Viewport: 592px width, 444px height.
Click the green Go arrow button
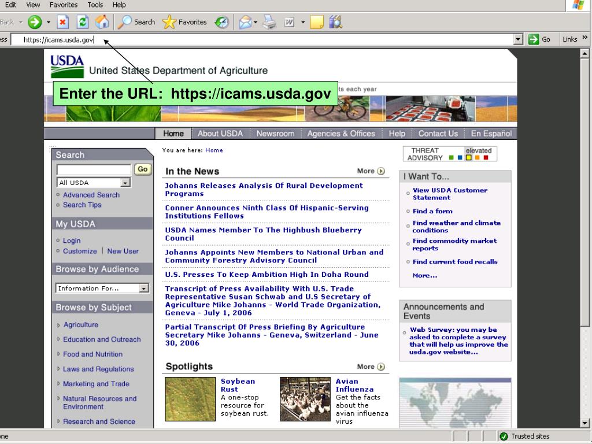pyautogui.click(x=534, y=39)
